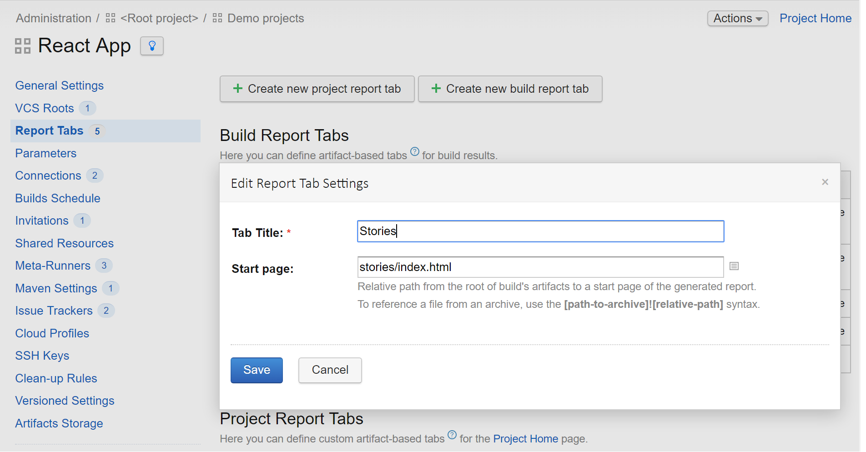Close the Edit Report Tab Settings dialog
Screen dimensions: 866x452
click(825, 182)
